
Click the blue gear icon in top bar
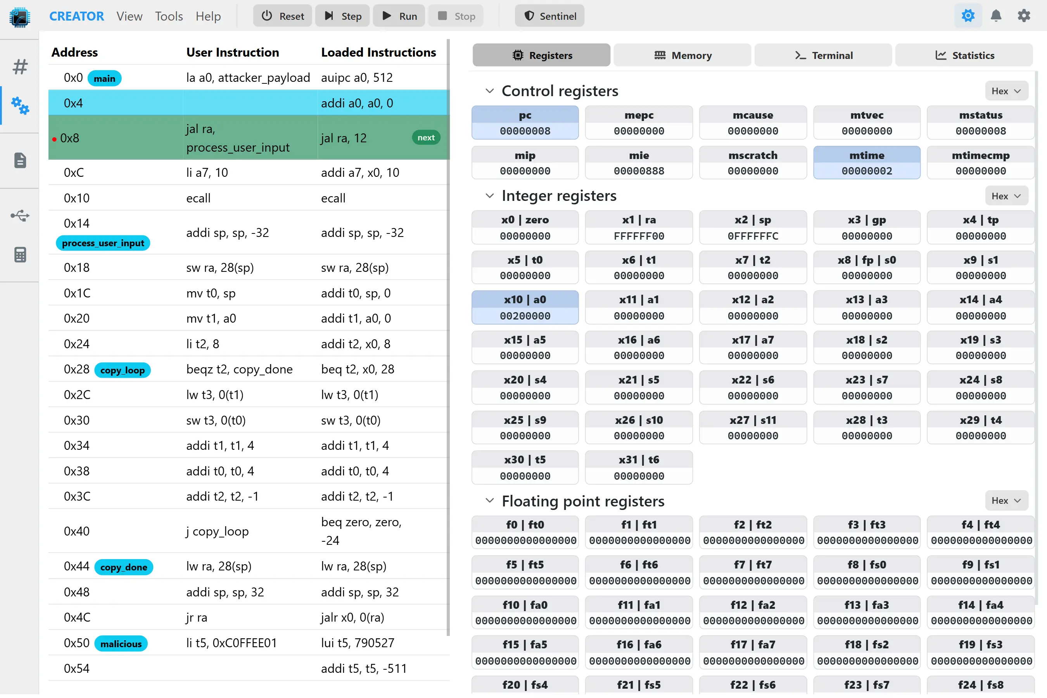(x=968, y=16)
